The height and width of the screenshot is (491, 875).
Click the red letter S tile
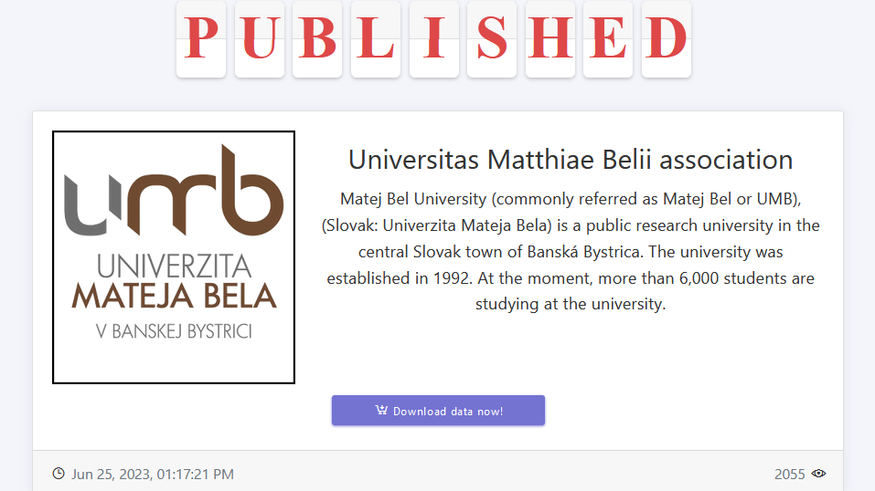pos(492,39)
